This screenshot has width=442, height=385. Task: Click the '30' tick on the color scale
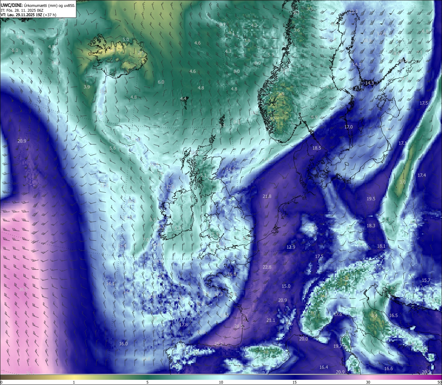[x=368, y=382]
